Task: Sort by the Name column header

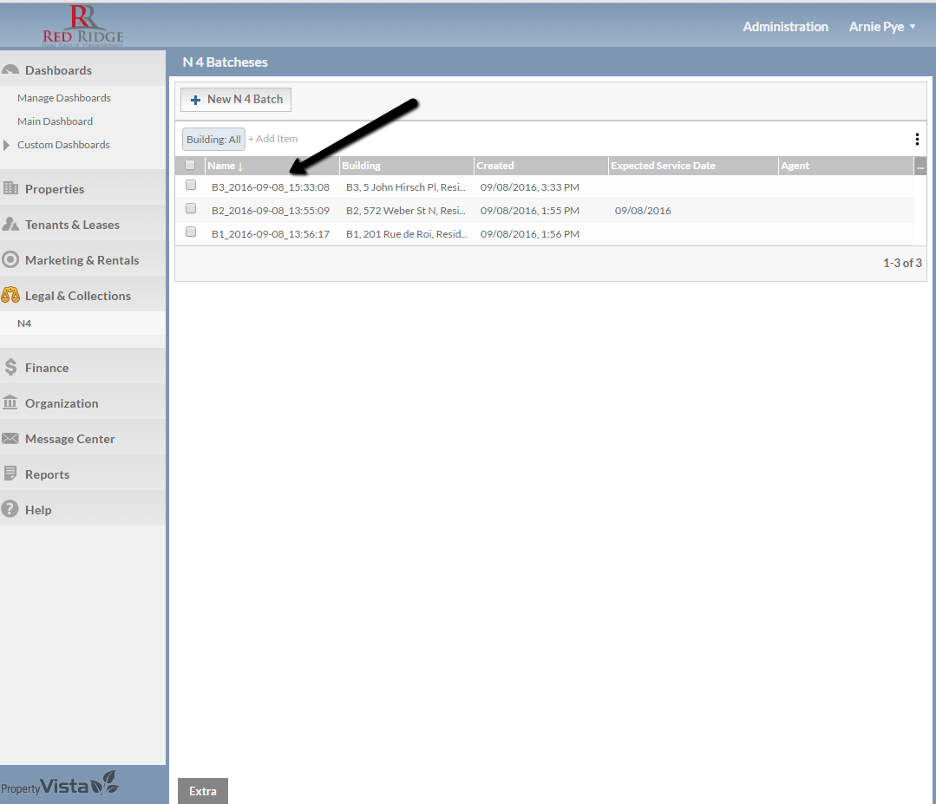Action: [222, 166]
